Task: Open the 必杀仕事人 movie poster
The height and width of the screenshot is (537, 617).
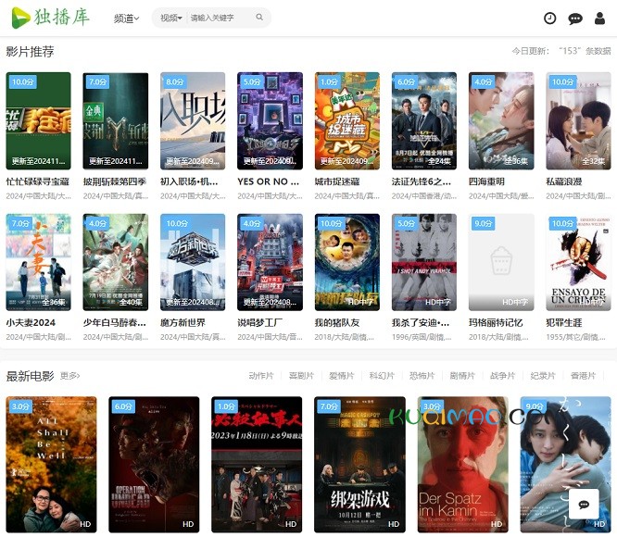Action: coord(257,464)
